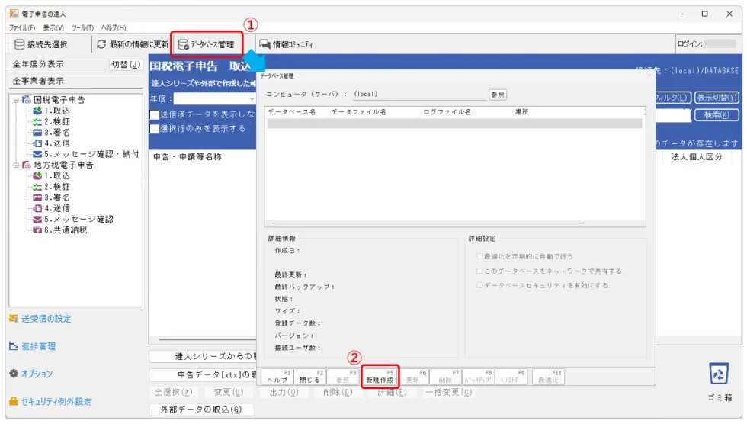This screenshot has width=747, height=424.
Task: Open データベース管理 in the toolbar
Action: point(207,44)
